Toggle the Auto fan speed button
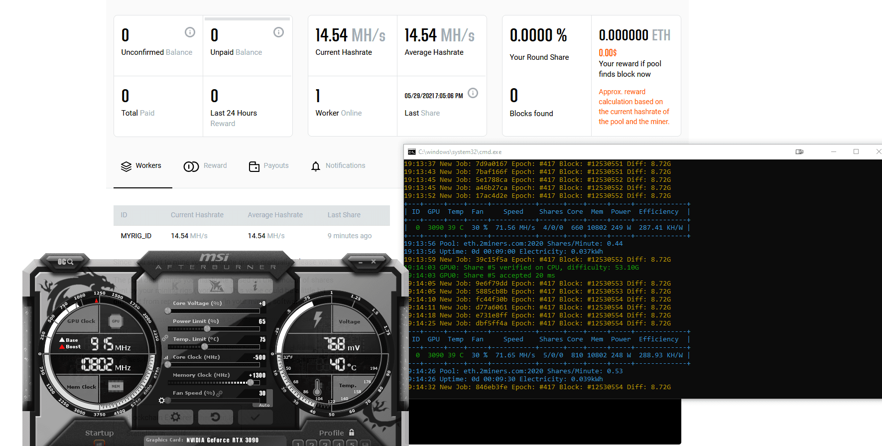This screenshot has height=446, width=882. pos(264,405)
